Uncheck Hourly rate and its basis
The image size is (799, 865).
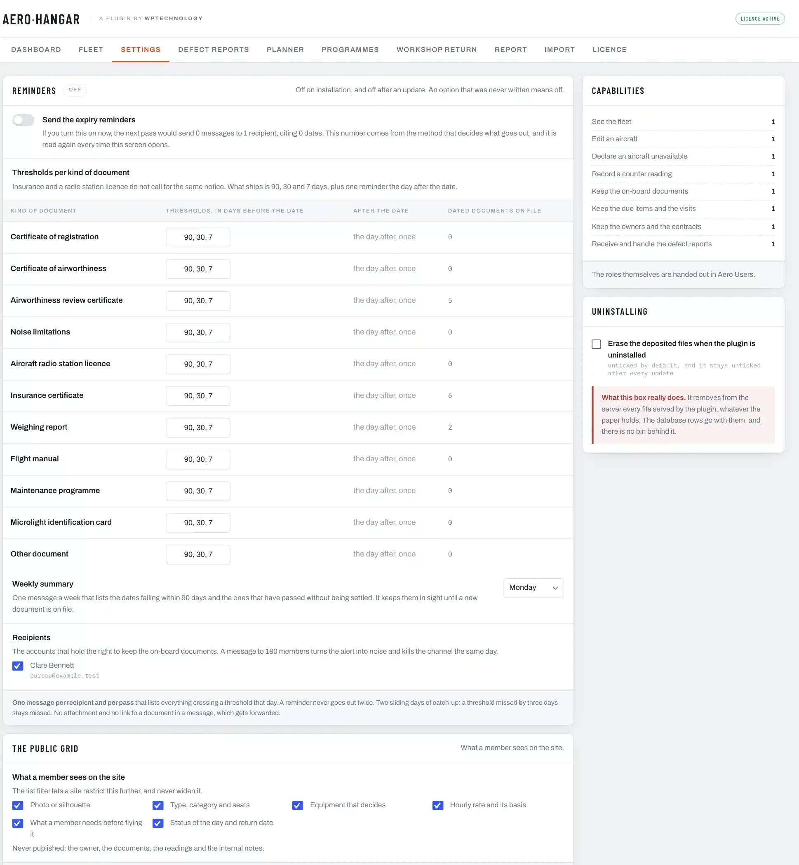[x=437, y=805]
